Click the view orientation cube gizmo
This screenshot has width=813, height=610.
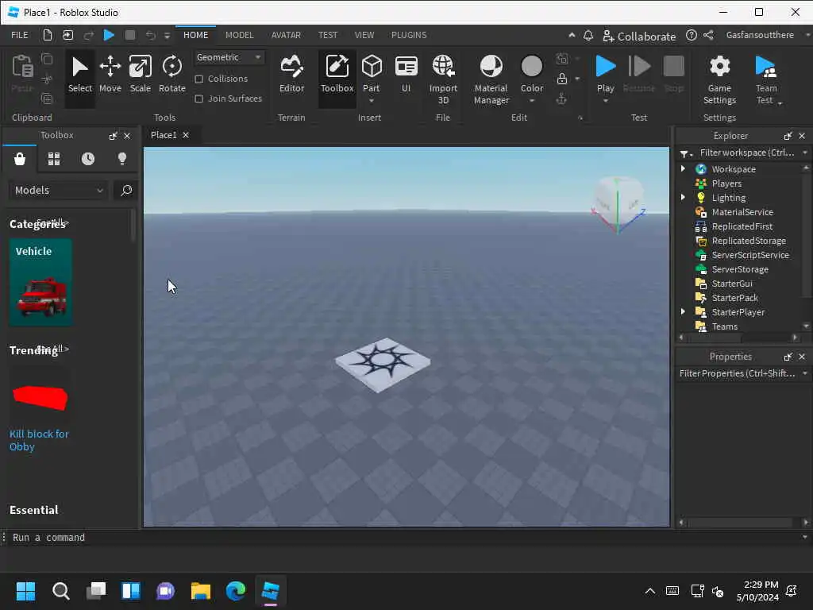coord(618,203)
